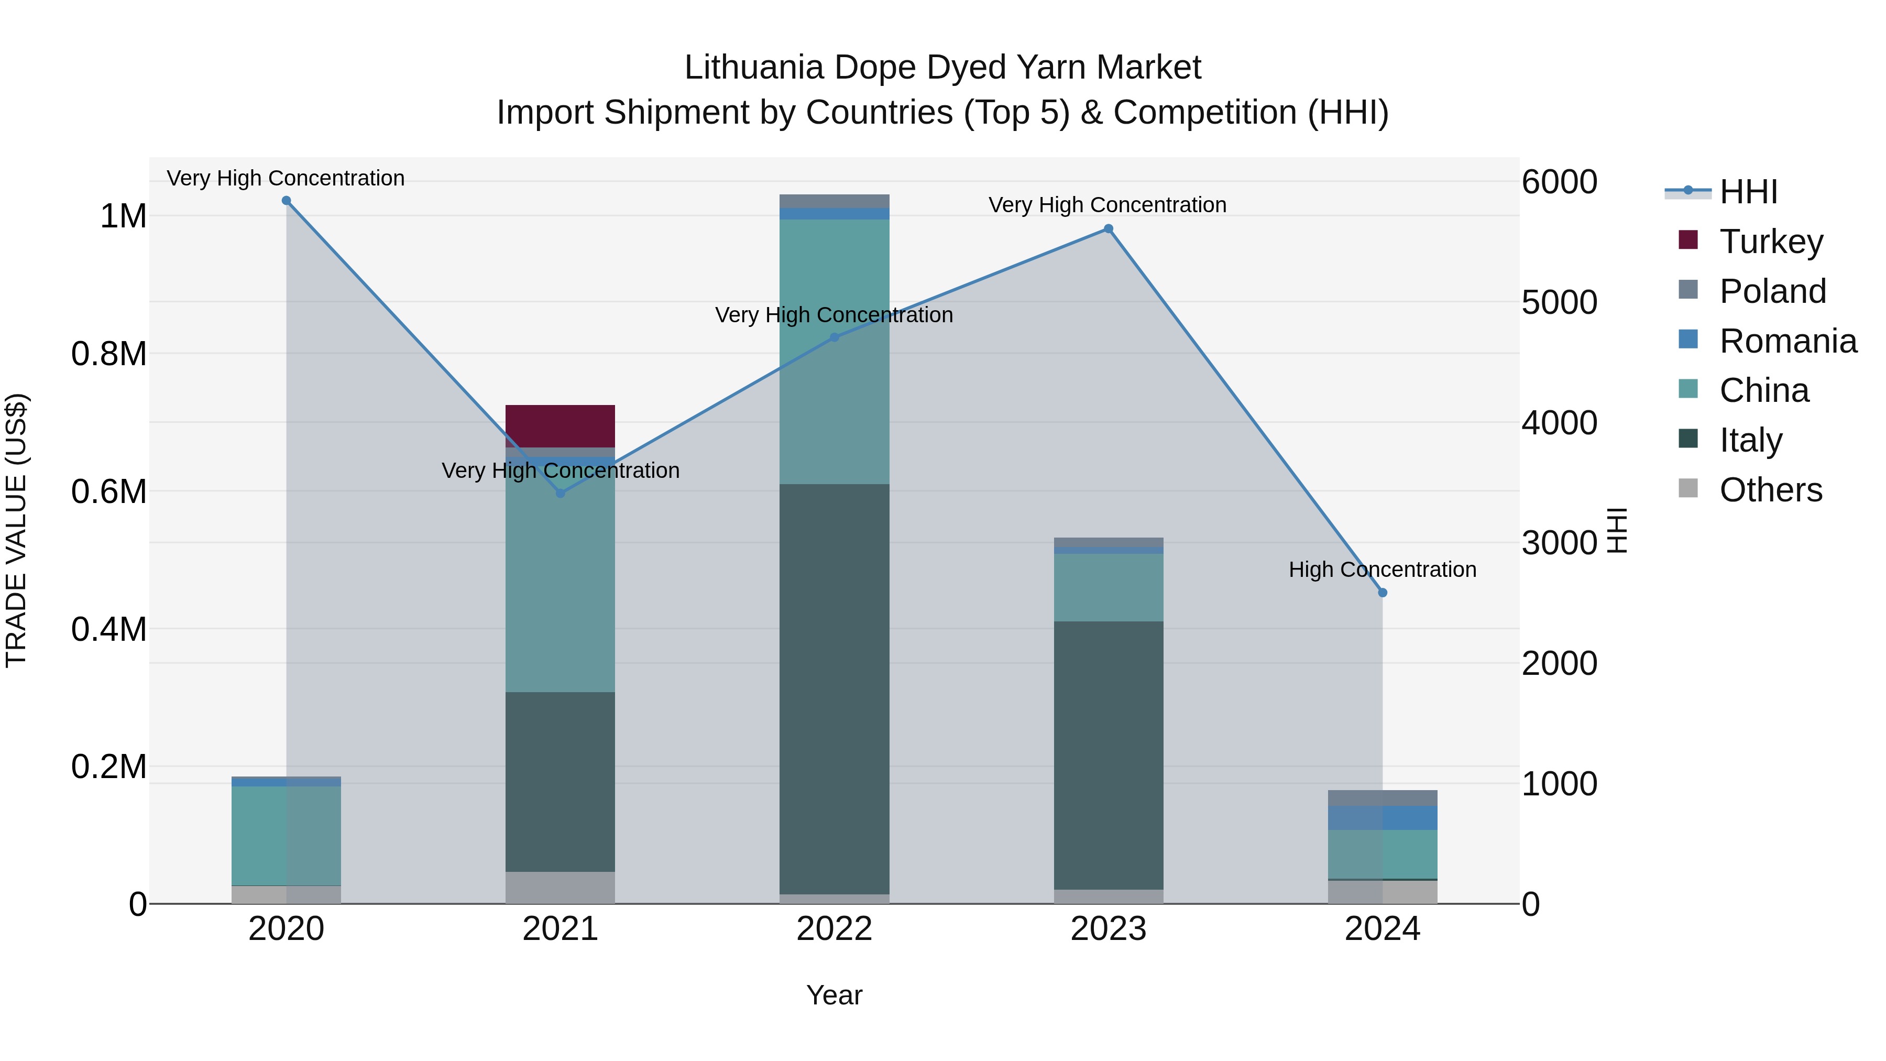Screen dimensions: 1886x1061
Task: Click the Italy dark green legend swatch
Action: (1687, 439)
